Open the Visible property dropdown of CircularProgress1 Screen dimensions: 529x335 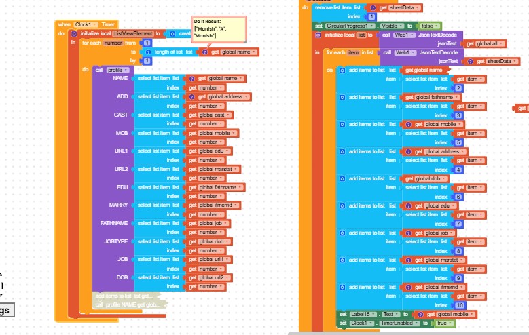(x=393, y=26)
